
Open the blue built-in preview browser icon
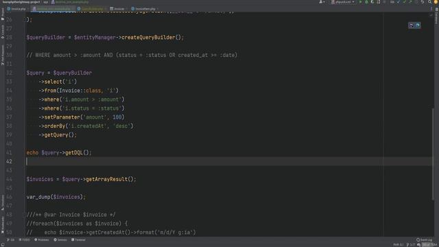point(418,25)
